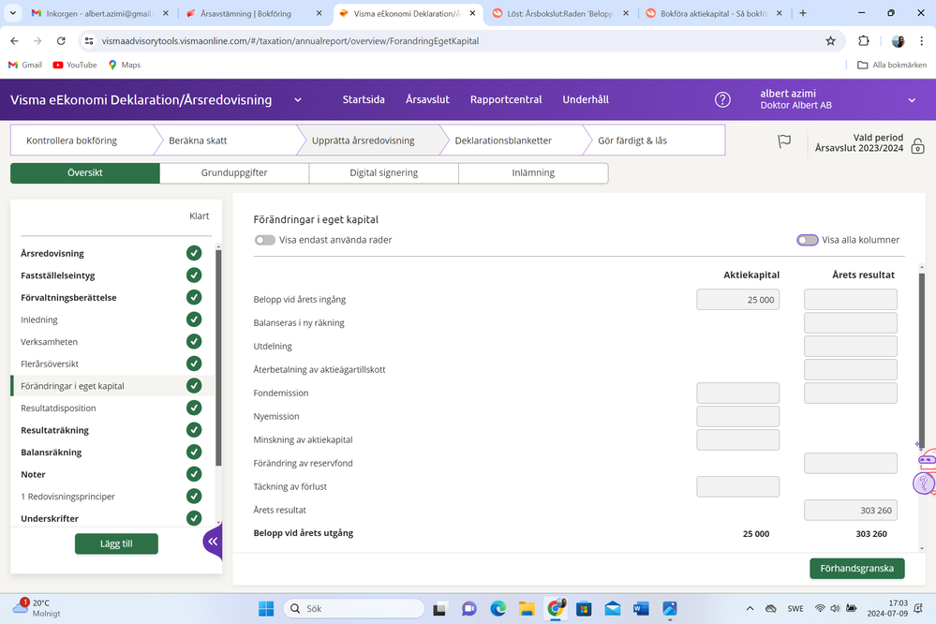The image size is (936, 624).
Task: Open 1 Redovisningsprinciper in the sidebar
Action: click(67, 497)
